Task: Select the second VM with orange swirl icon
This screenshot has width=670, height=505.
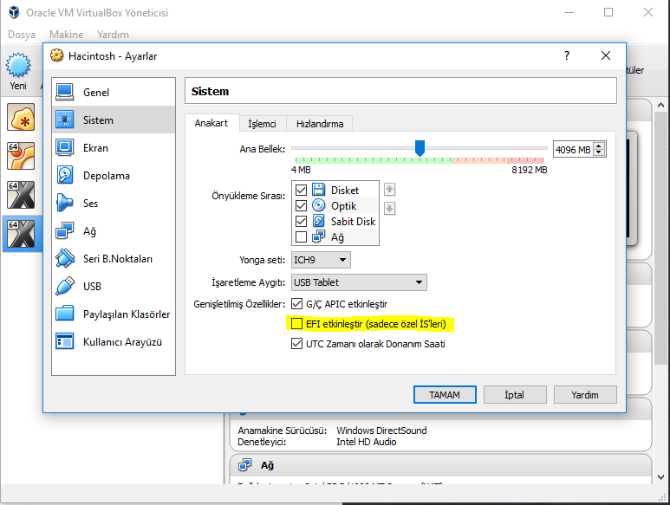Action: pyautogui.click(x=21, y=156)
